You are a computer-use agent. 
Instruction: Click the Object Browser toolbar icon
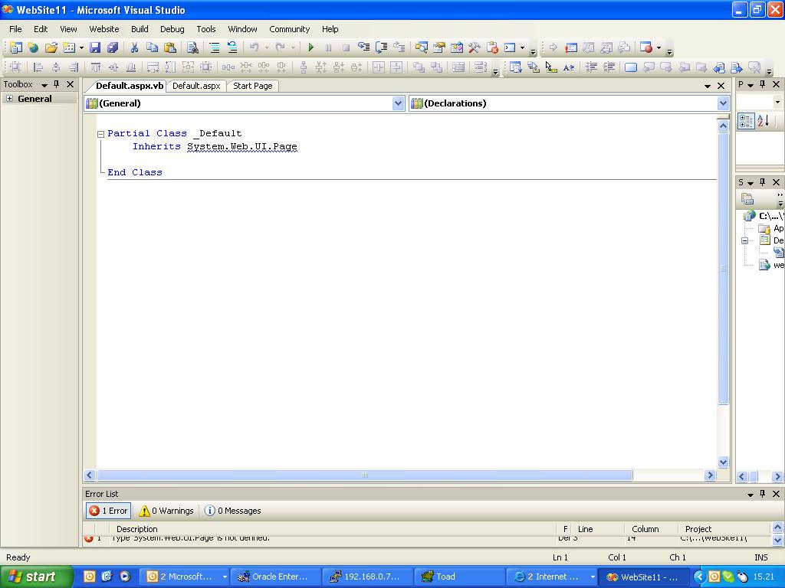click(x=457, y=47)
